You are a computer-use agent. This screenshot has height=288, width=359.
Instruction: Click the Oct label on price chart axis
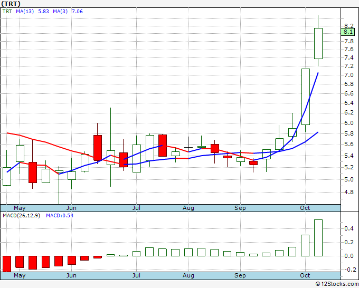click(x=305, y=208)
